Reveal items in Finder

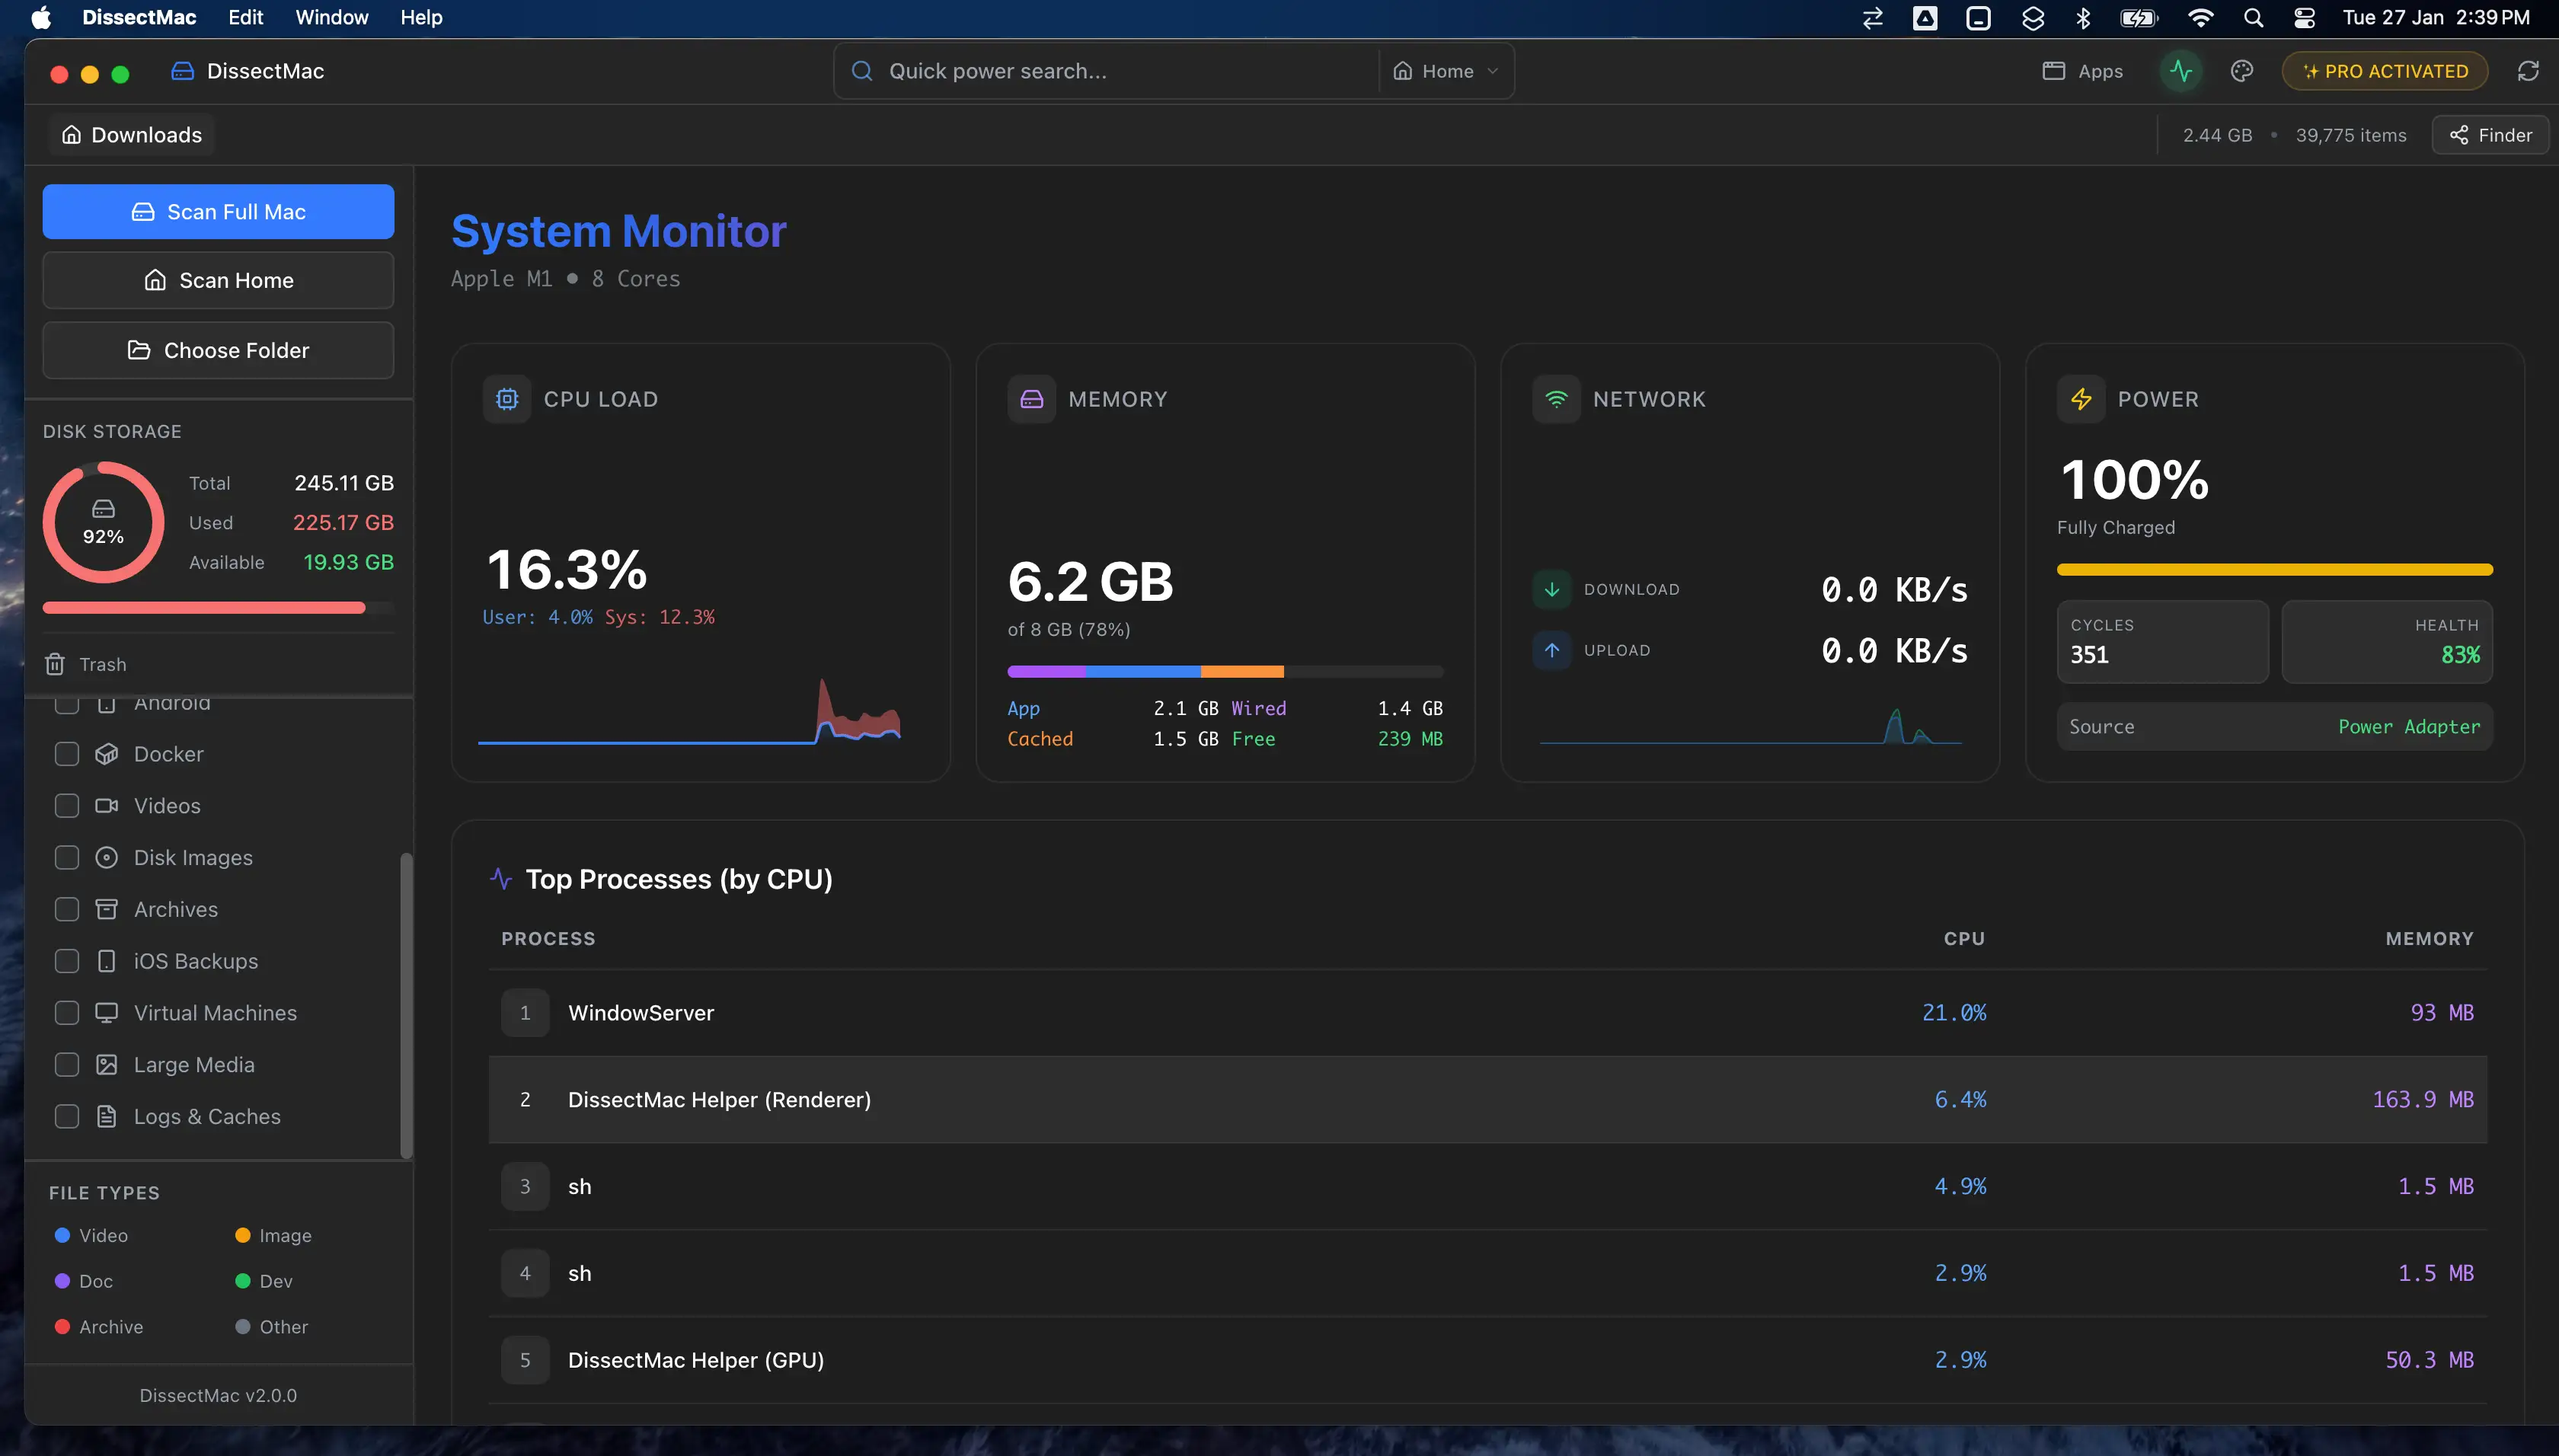pos(2489,134)
